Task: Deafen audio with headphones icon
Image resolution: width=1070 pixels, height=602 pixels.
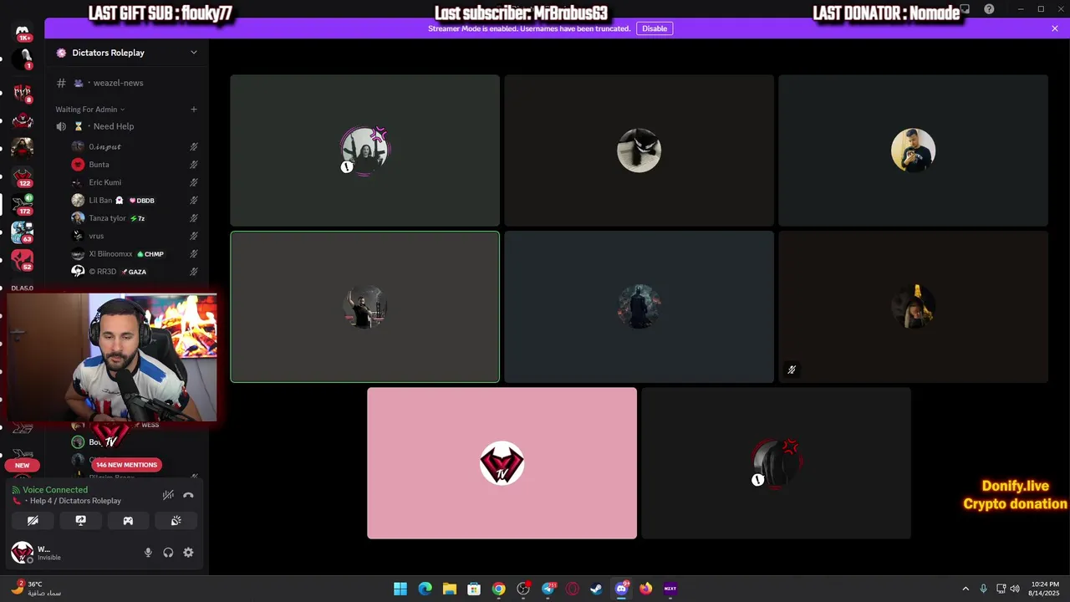Action: click(x=168, y=553)
